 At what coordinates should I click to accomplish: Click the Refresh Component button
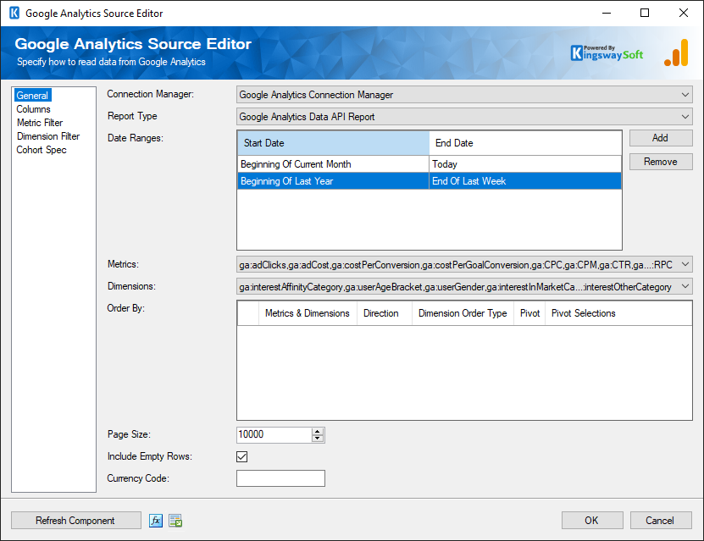click(x=75, y=521)
